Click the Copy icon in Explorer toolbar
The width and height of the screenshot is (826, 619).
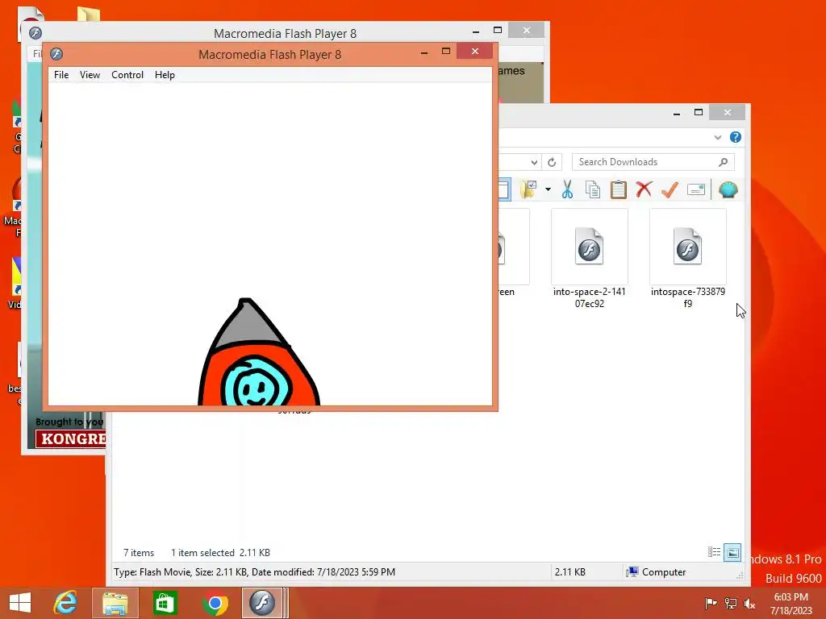(593, 189)
